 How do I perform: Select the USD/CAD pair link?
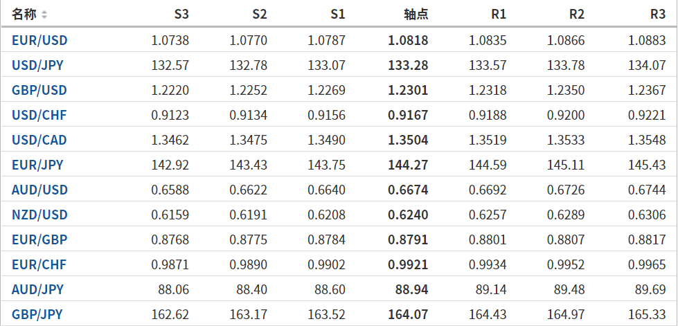pos(39,140)
